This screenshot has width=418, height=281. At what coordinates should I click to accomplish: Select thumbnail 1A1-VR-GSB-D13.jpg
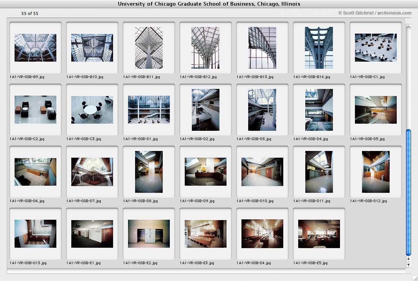[35, 234]
